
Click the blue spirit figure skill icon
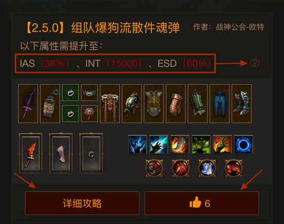pos(137,144)
